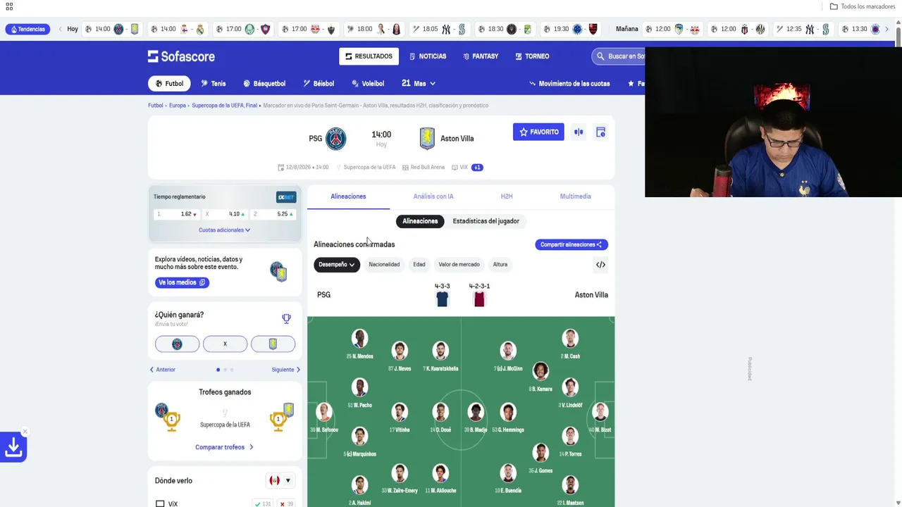The image size is (902, 507).
Task: Open goalkeeper M. Safonov avatar
Action: pyautogui.click(x=324, y=412)
